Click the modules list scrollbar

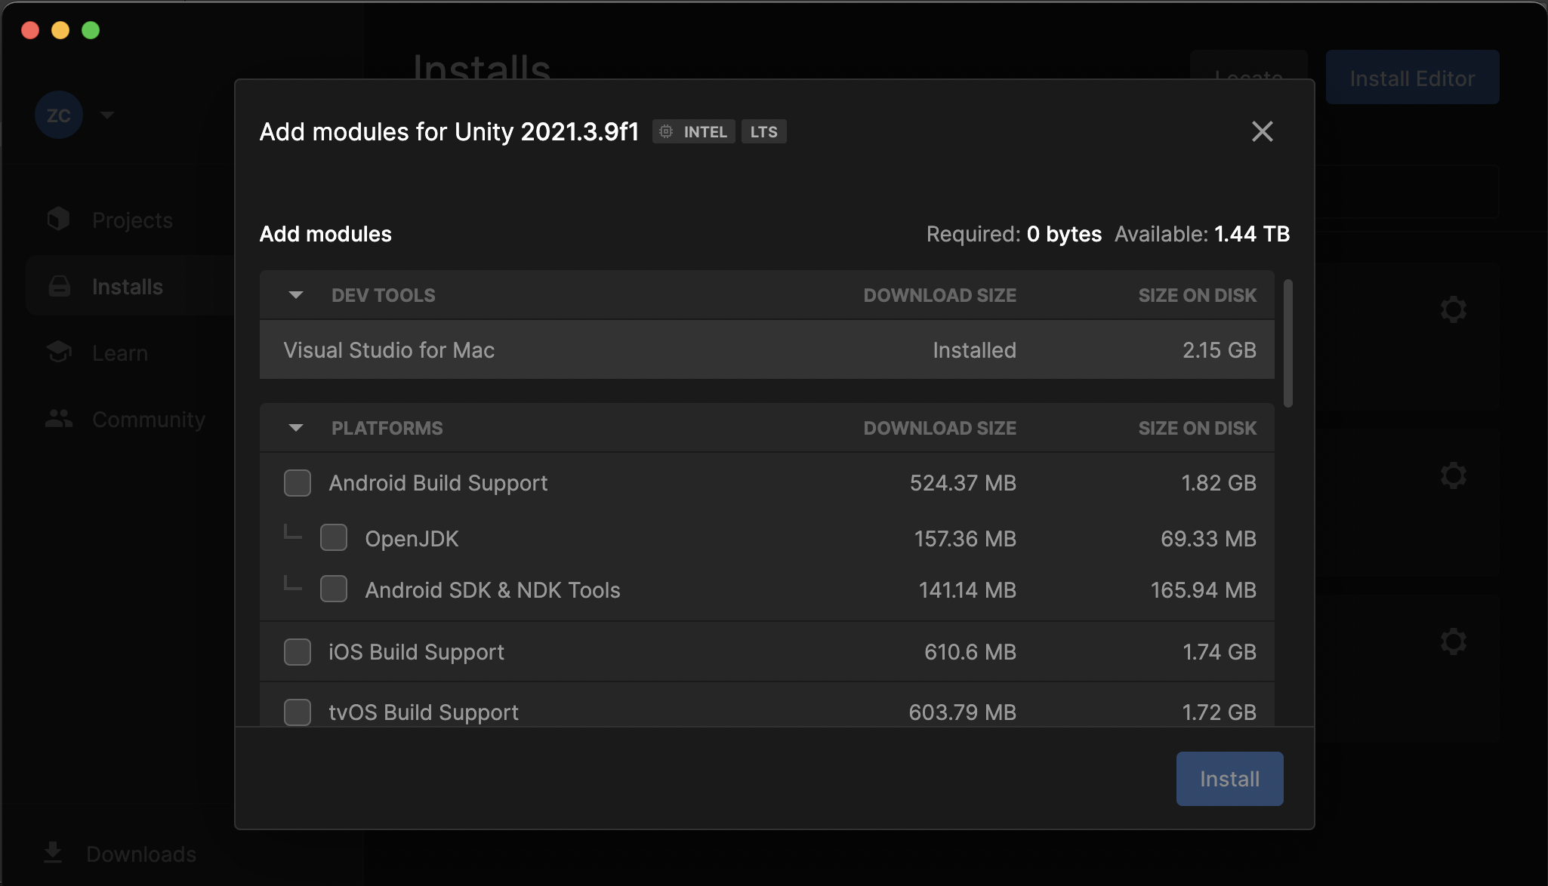tap(1288, 343)
